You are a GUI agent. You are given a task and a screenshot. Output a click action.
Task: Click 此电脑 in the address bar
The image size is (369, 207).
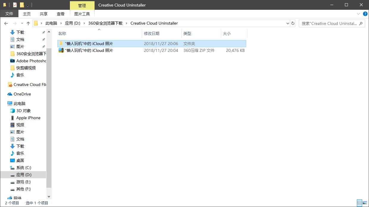[51, 23]
